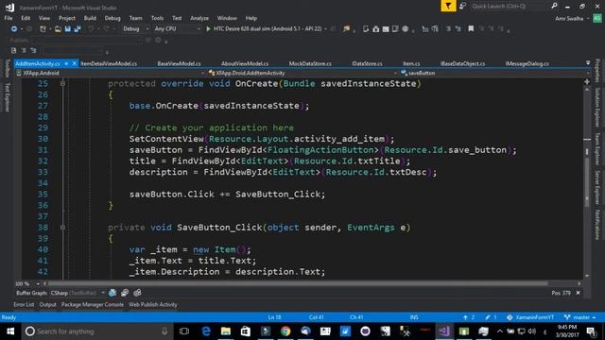Click the Windows Search for anything box
This screenshot has height=340, width=605.
[x=96, y=331]
